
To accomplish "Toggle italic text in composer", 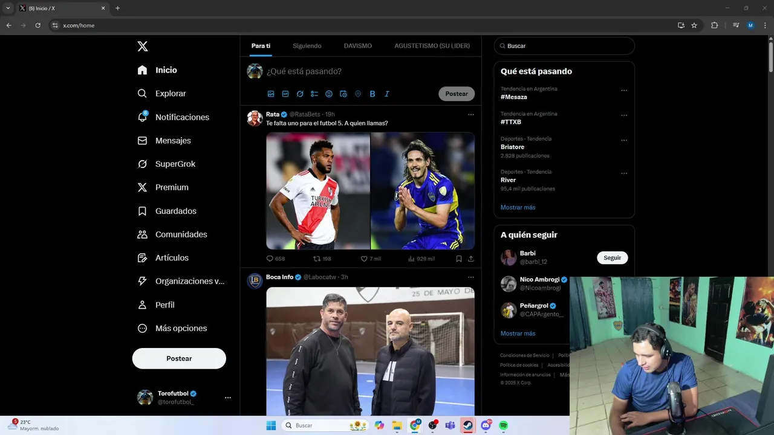I will pos(387,94).
